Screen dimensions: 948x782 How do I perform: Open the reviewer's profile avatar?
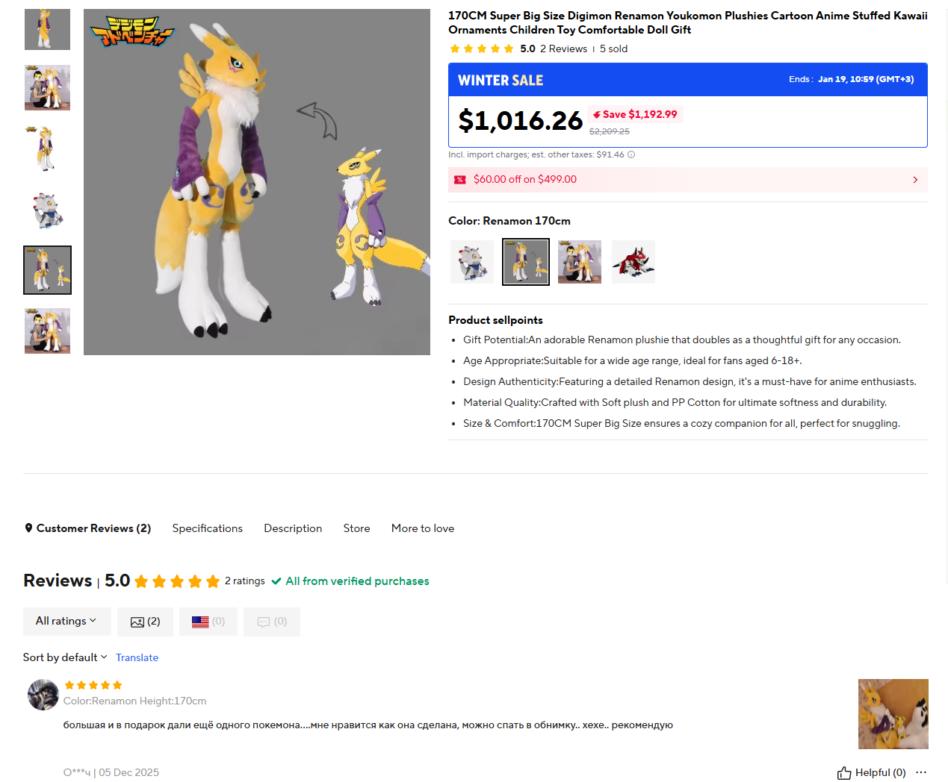click(x=43, y=695)
